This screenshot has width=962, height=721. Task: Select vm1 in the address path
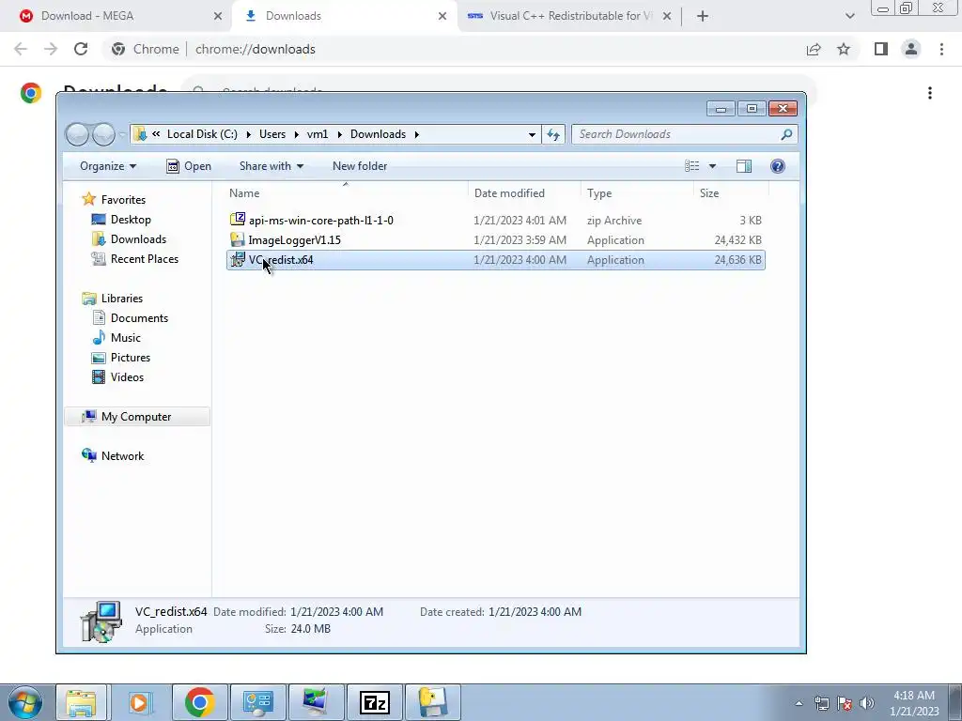pyautogui.click(x=318, y=134)
